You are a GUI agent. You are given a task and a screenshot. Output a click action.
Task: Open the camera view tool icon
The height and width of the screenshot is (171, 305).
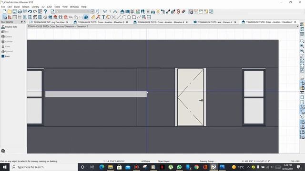(127, 11)
